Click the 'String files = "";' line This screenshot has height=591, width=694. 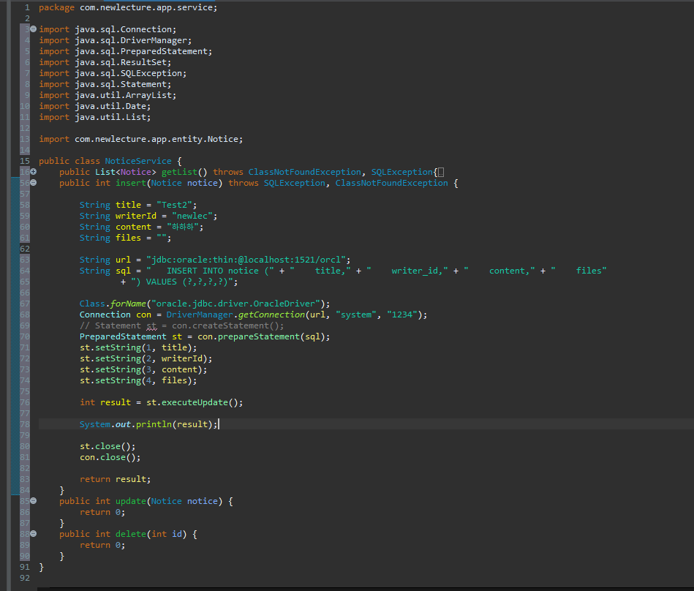[125, 238]
